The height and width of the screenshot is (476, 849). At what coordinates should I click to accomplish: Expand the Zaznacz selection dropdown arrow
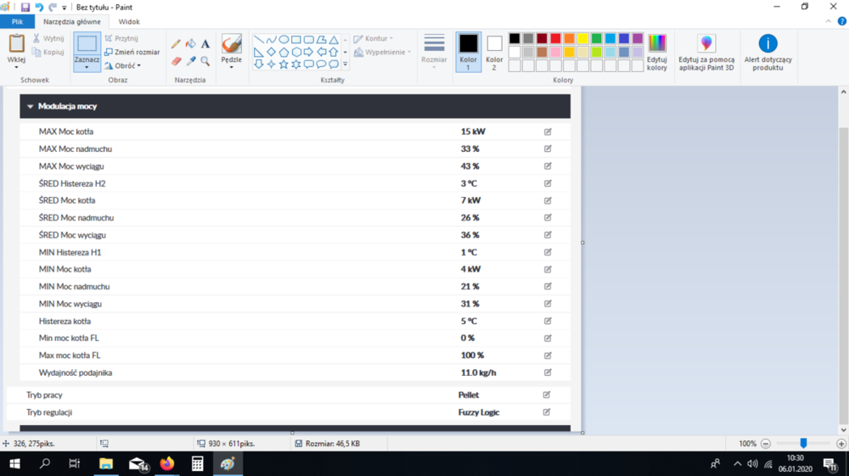point(87,67)
